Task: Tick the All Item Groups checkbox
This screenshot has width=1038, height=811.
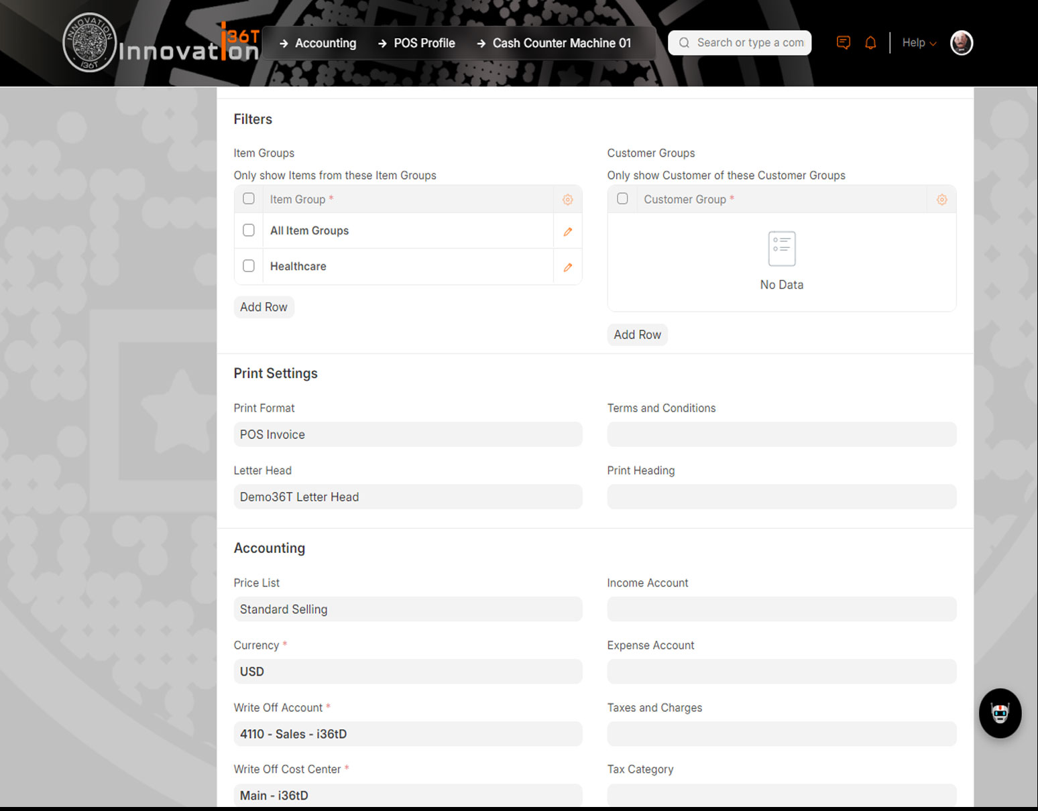Action: [249, 231]
